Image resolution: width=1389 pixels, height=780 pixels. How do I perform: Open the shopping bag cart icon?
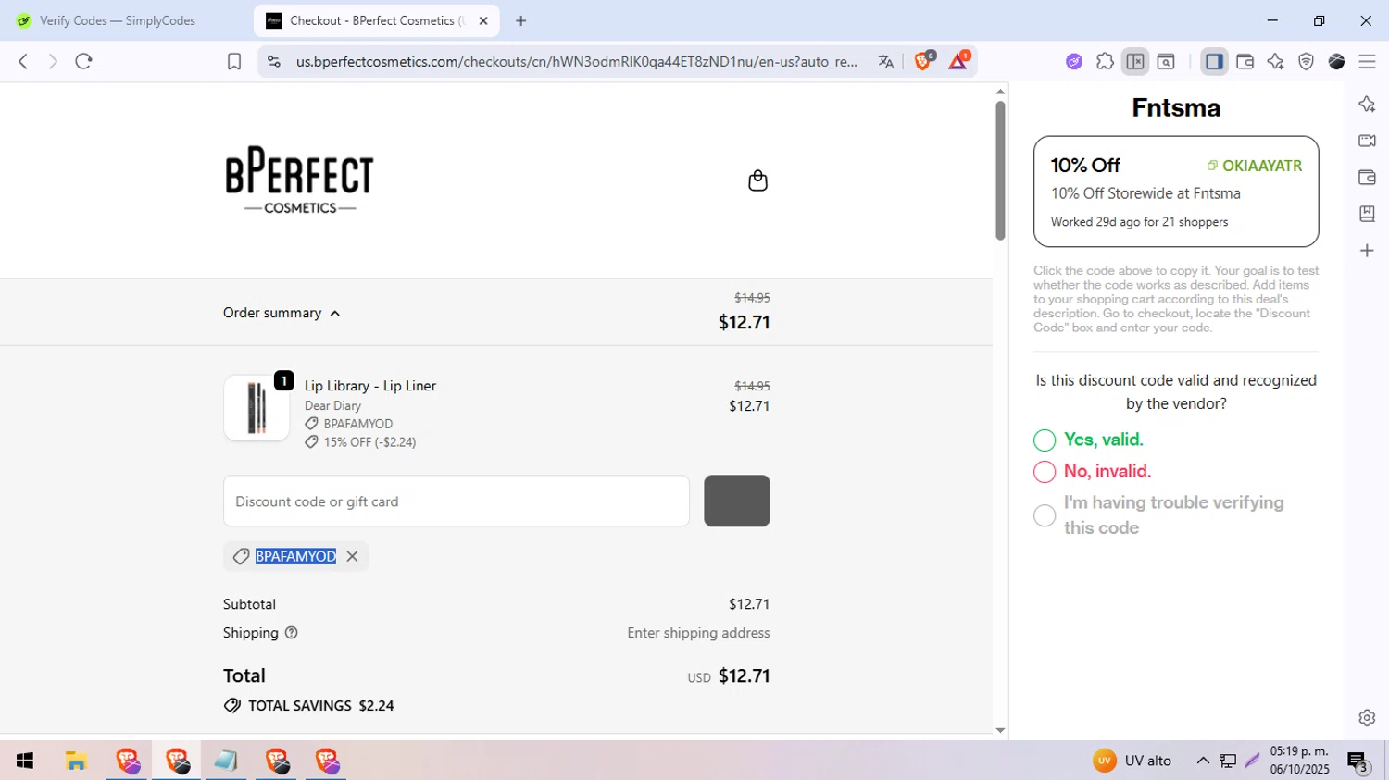click(757, 180)
